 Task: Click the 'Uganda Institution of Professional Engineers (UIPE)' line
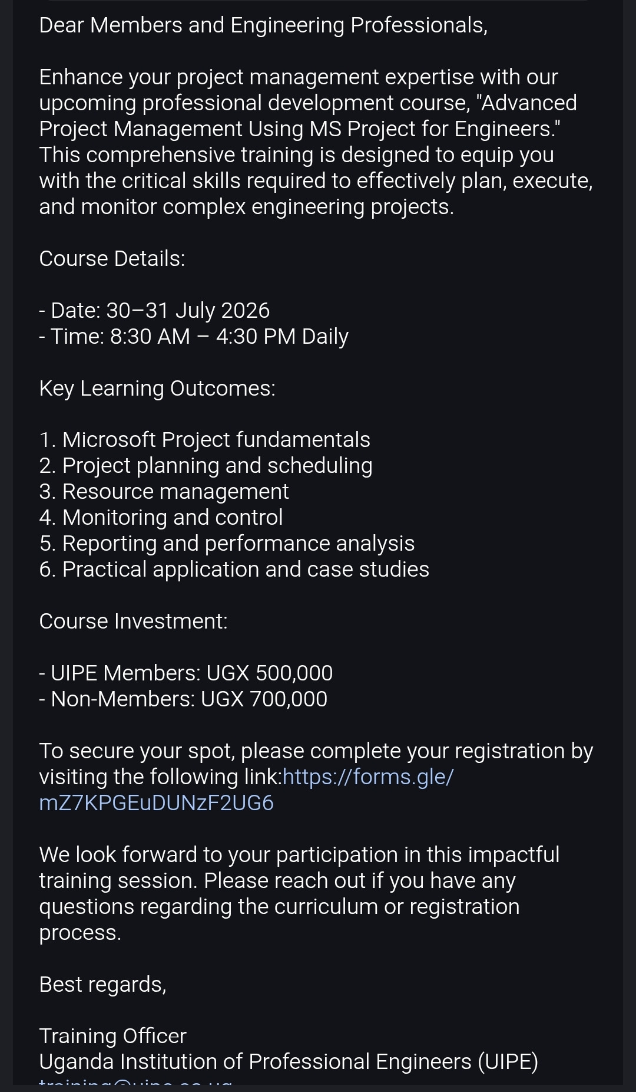coord(289,1062)
